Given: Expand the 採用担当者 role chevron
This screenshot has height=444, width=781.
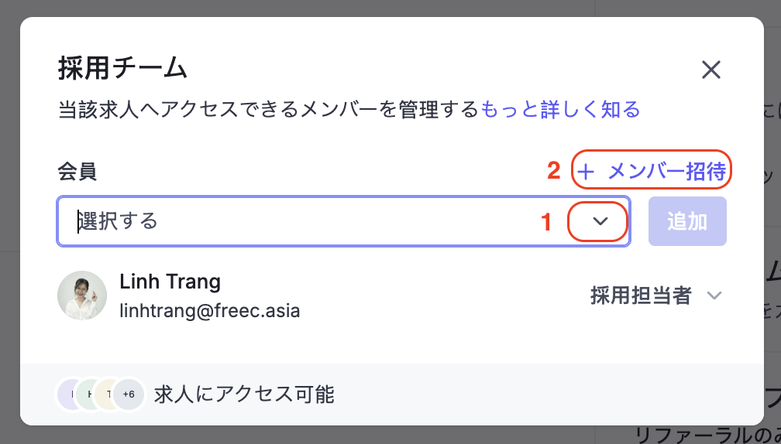Looking at the screenshot, I should pyautogui.click(x=714, y=295).
